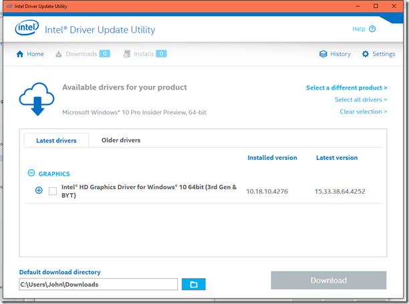Click the download directory path field
Image resolution: width=409 pixels, height=304 pixels.
[x=98, y=284]
